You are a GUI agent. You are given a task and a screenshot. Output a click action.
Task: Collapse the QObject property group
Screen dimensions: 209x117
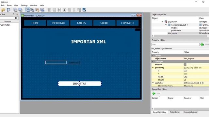click(x=153, y=55)
